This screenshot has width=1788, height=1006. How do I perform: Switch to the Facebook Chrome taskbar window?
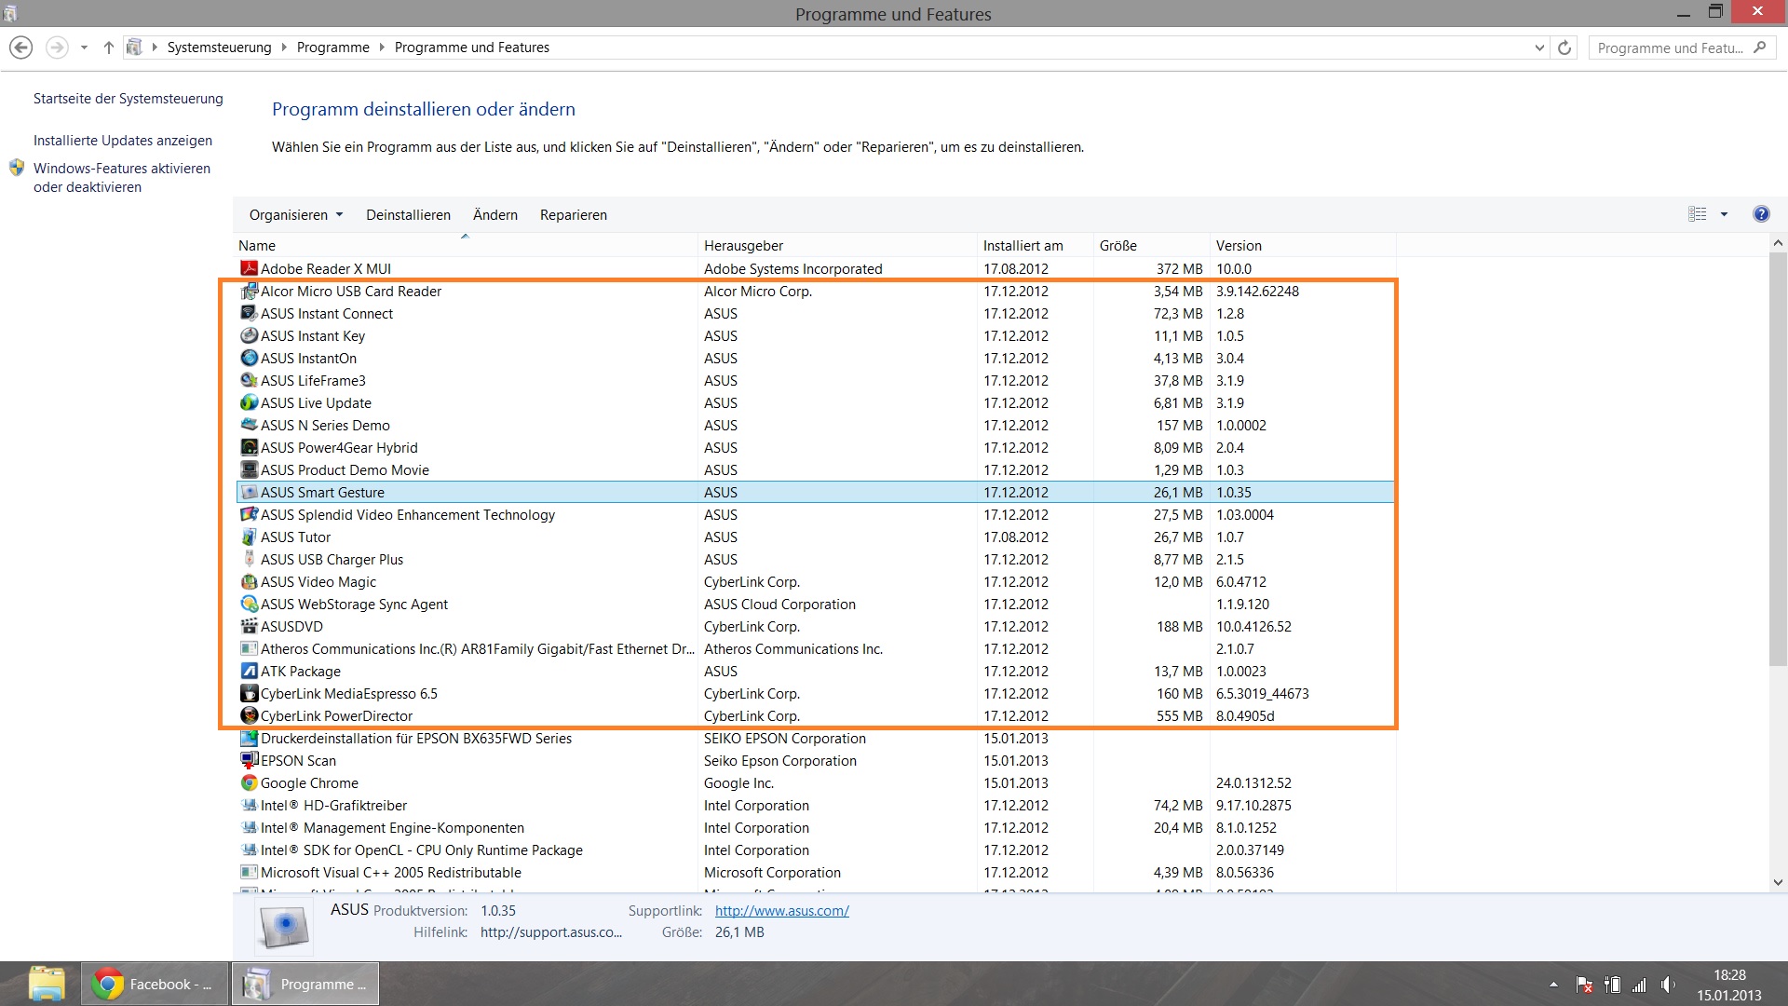click(x=155, y=984)
